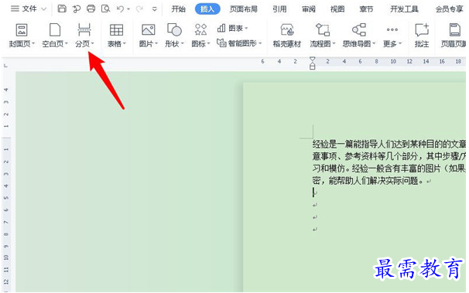Select the 插入 tab

click(207, 9)
